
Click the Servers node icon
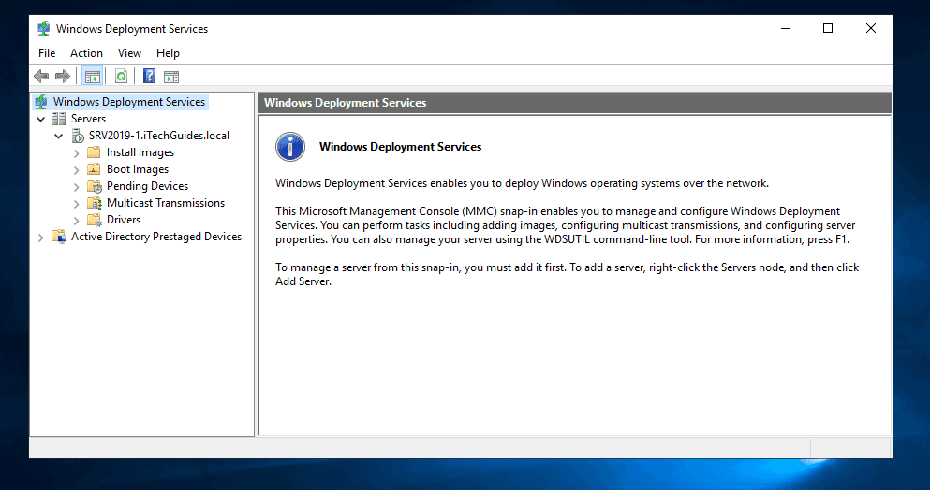pyautogui.click(x=59, y=119)
